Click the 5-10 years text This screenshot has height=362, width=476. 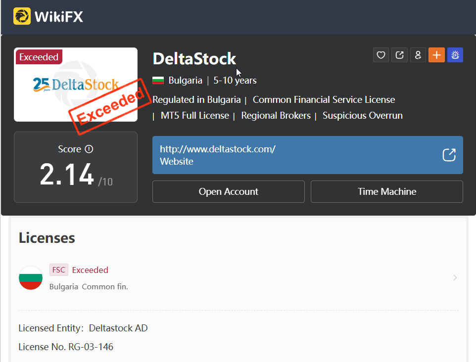235,81
